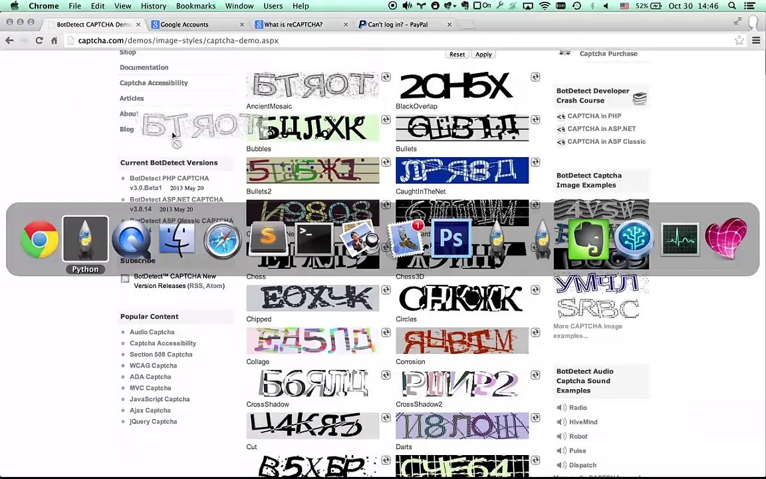
Task: Reload the Chipped captcha image
Action: click(x=386, y=290)
